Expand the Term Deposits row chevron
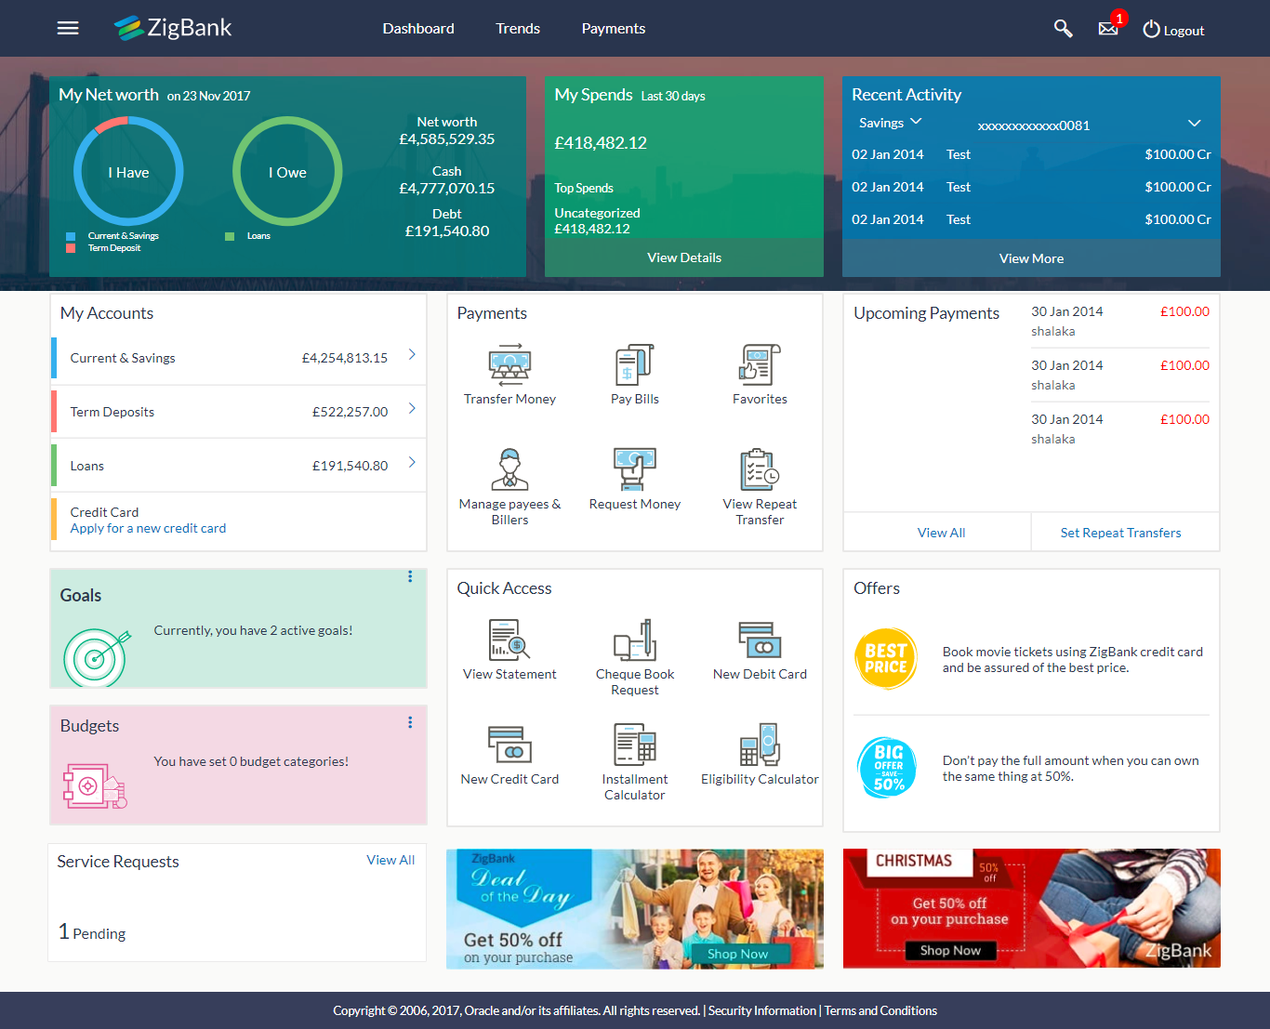This screenshot has width=1270, height=1029. [x=412, y=409]
